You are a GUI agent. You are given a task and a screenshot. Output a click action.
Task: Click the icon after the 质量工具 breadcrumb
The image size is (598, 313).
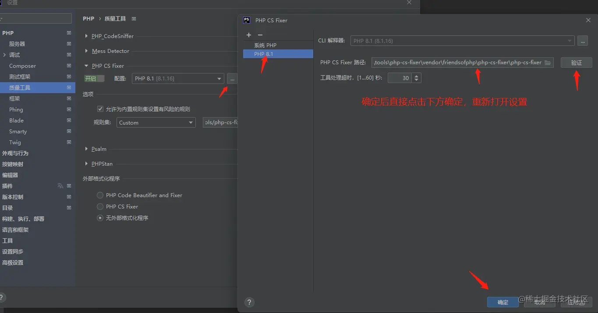[x=134, y=19]
